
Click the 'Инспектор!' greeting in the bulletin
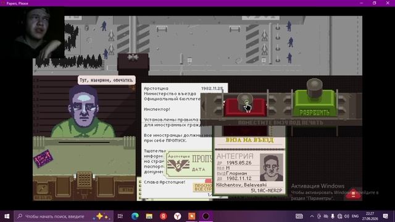pyautogui.click(x=157, y=109)
